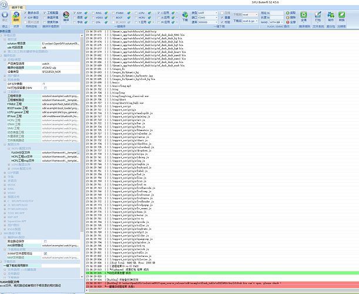Click the 停止 (stop) icon
This screenshot has height=294, width=359.
5,16
